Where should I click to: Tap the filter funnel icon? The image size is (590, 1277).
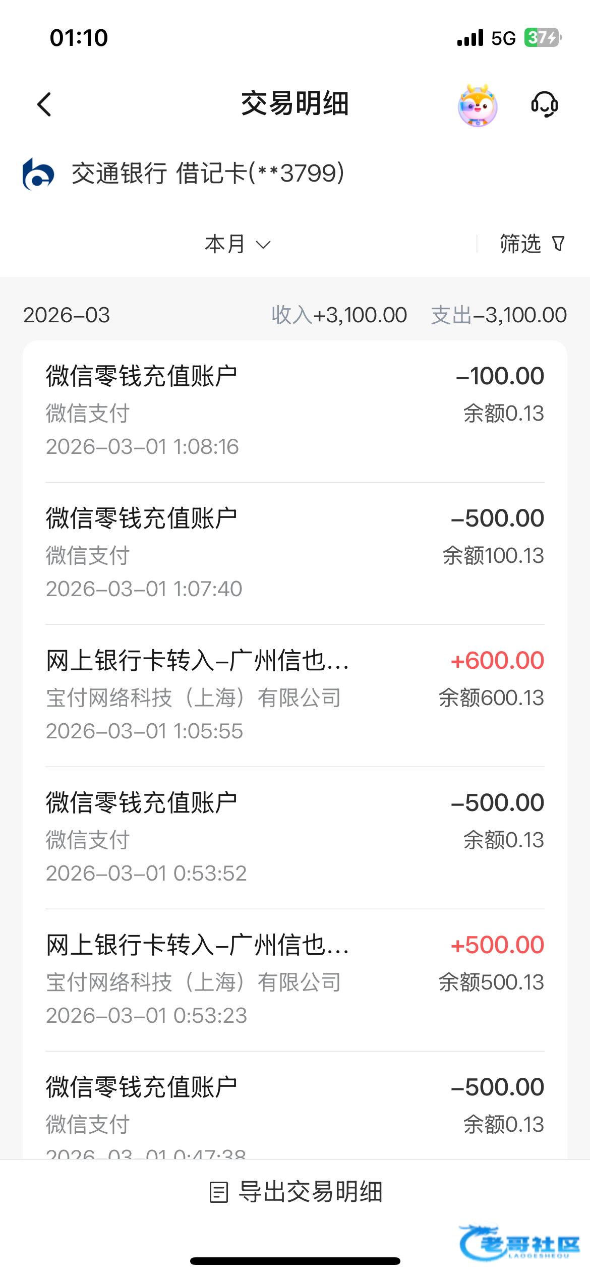click(558, 244)
